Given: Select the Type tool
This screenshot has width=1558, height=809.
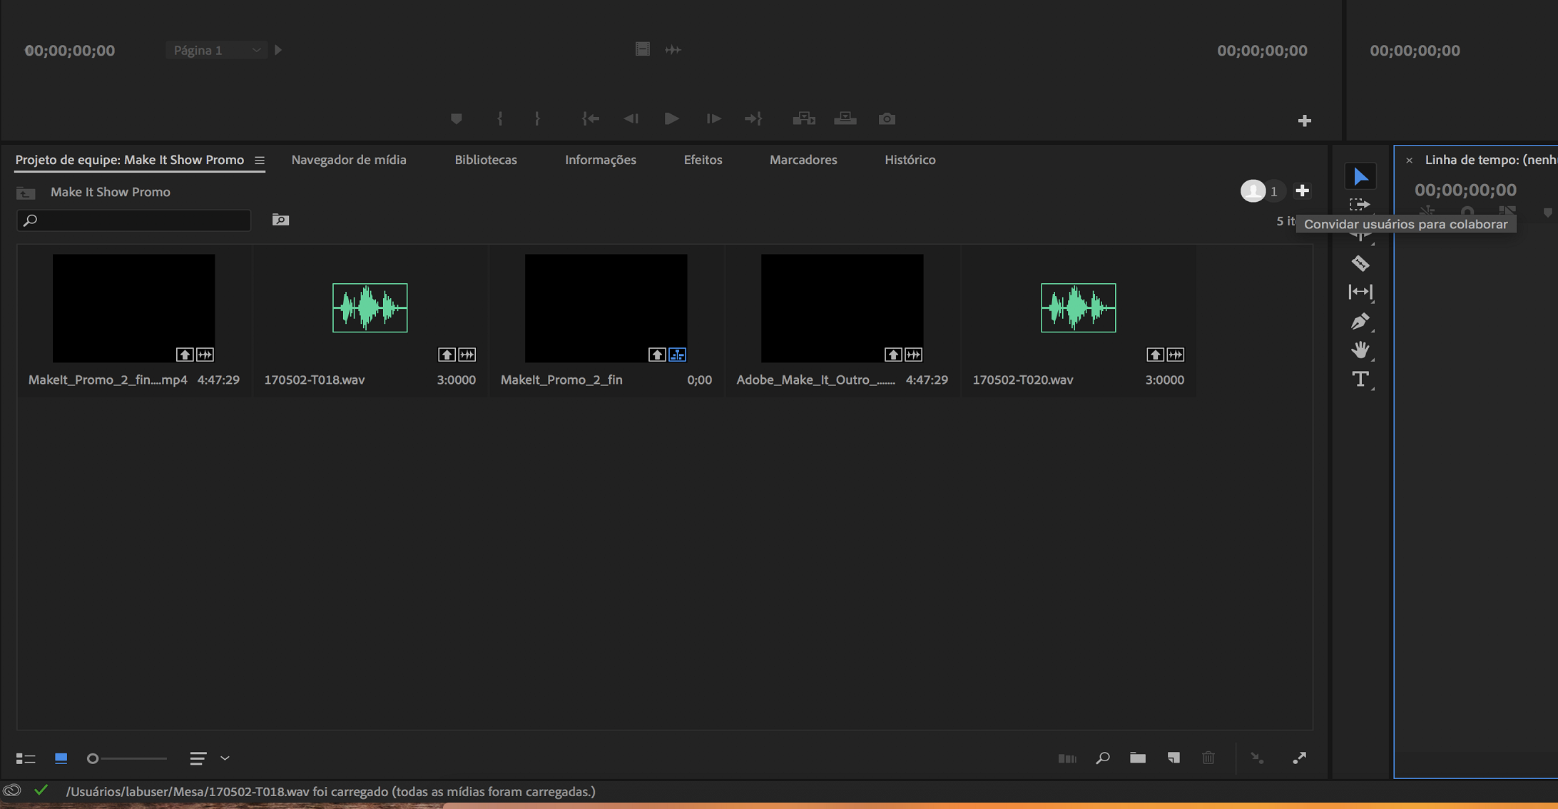Looking at the screenshot, I should click(x=1360, y=379).
